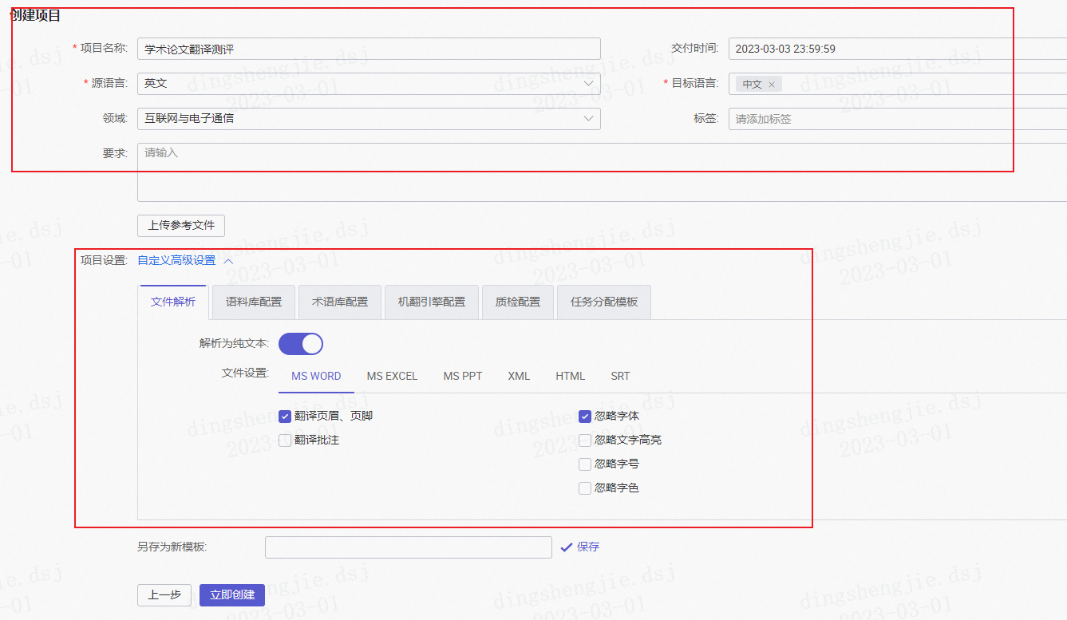Click the 立即创建 button
The height and width of the screenshot is (620, 1067).
pos(231,594)
